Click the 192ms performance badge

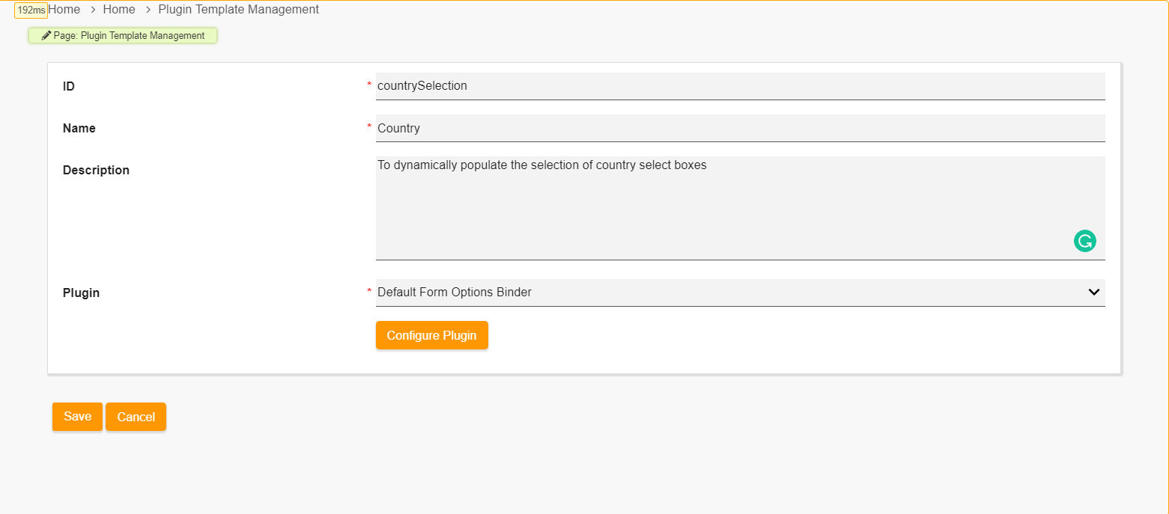31,10
